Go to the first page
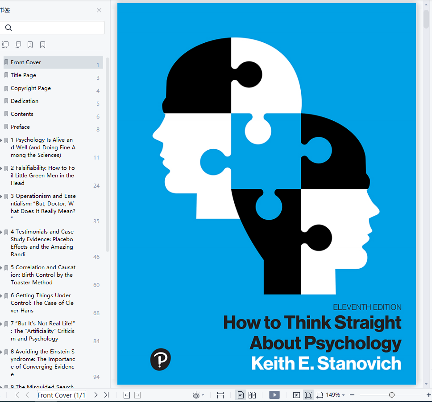The image size is (432, 402). coord(17,395)
